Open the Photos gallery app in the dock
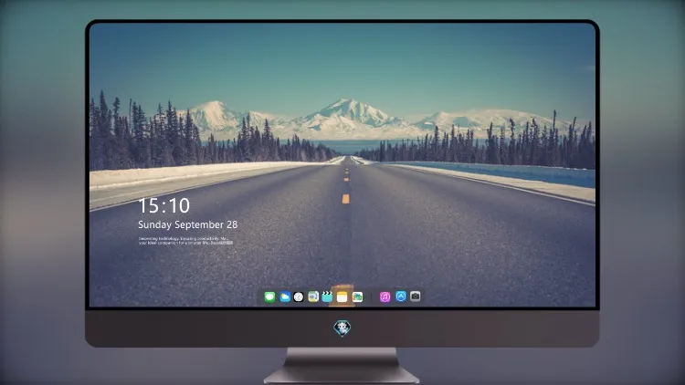Viewport: 685px width, 385px height. tap(357, 297)
